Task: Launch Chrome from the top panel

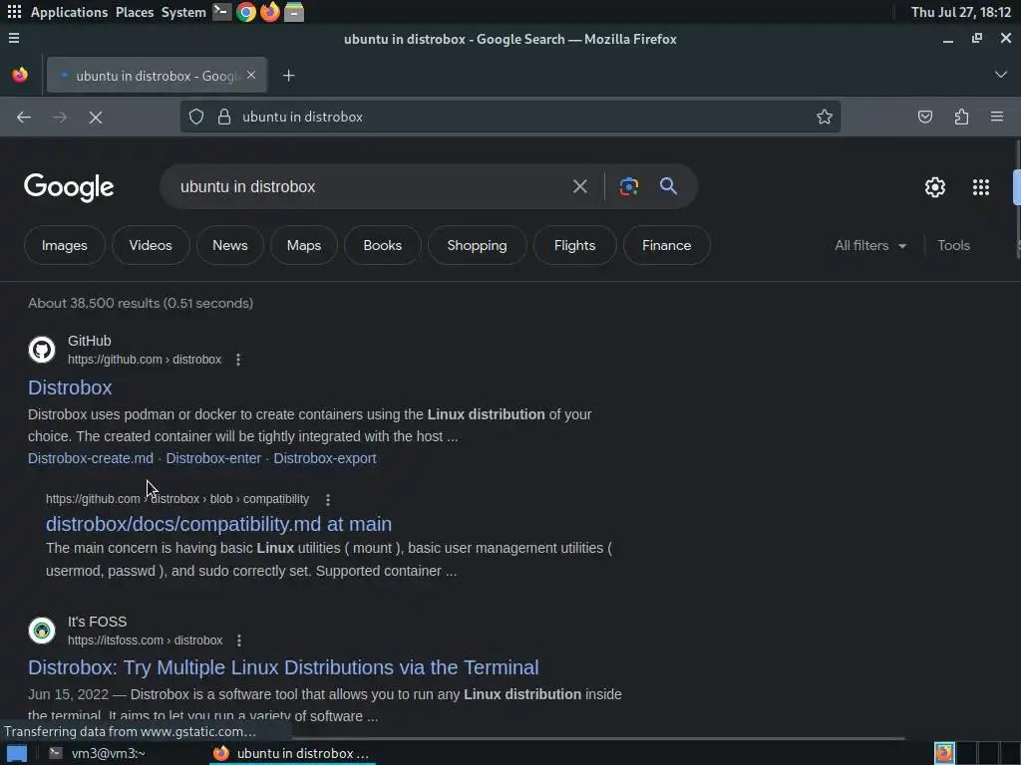Action: 246,12
